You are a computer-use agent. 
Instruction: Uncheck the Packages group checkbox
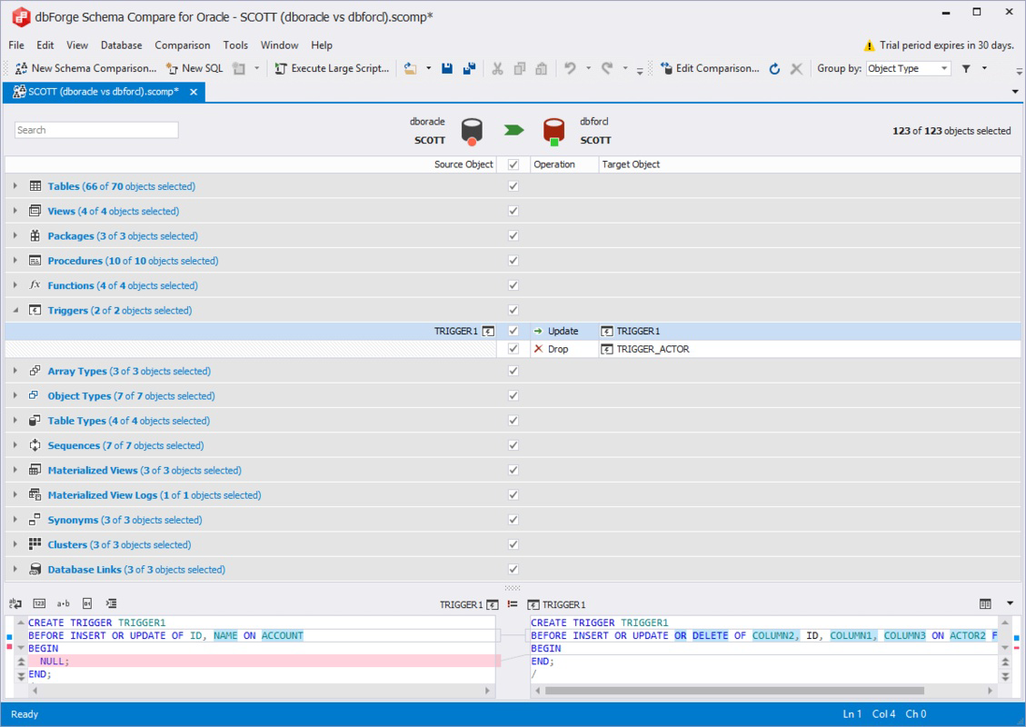(513, 235)
